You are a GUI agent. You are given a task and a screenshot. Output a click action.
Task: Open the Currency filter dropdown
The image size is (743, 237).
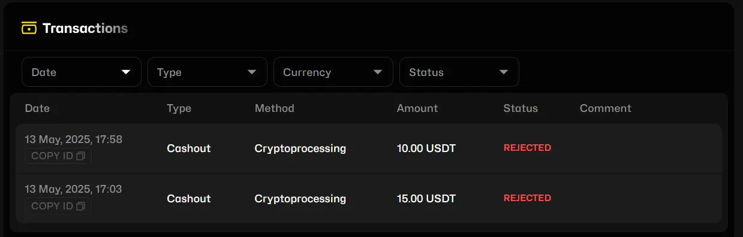pyautogui.click(x=333, y=72)
